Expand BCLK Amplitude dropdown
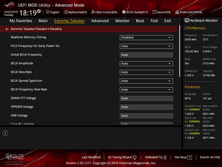222x167 pixels. [146, 63]
